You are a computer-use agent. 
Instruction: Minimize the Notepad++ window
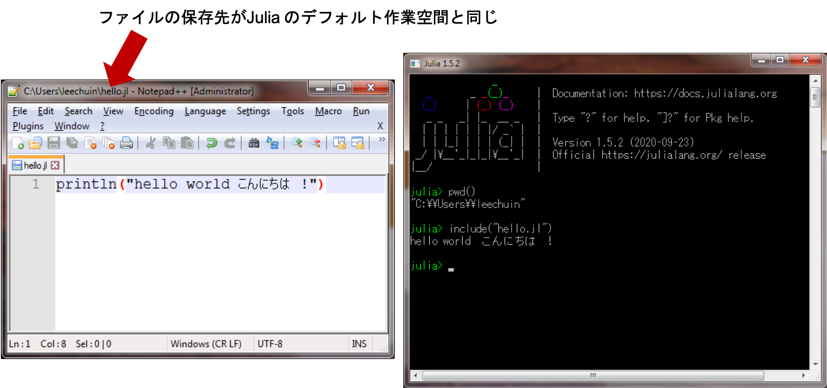click(x=320, y=88)
